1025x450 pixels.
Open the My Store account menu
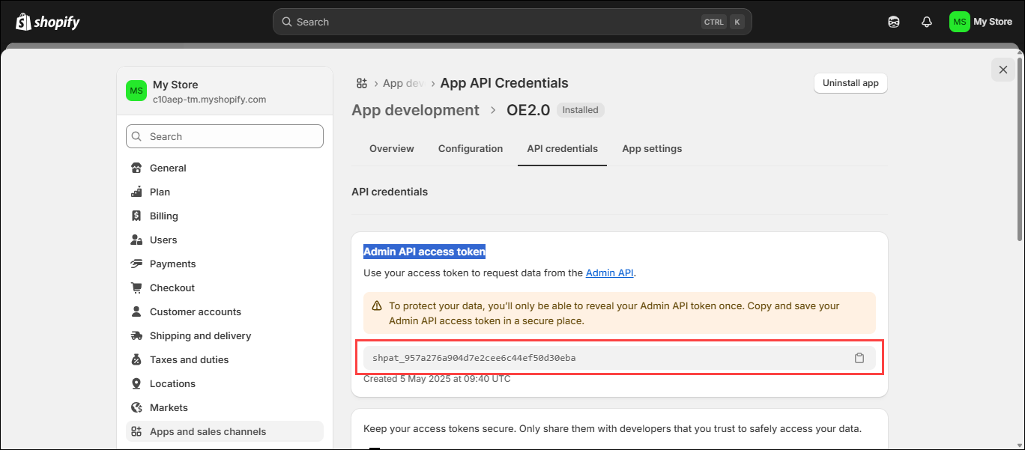point(981,22)
